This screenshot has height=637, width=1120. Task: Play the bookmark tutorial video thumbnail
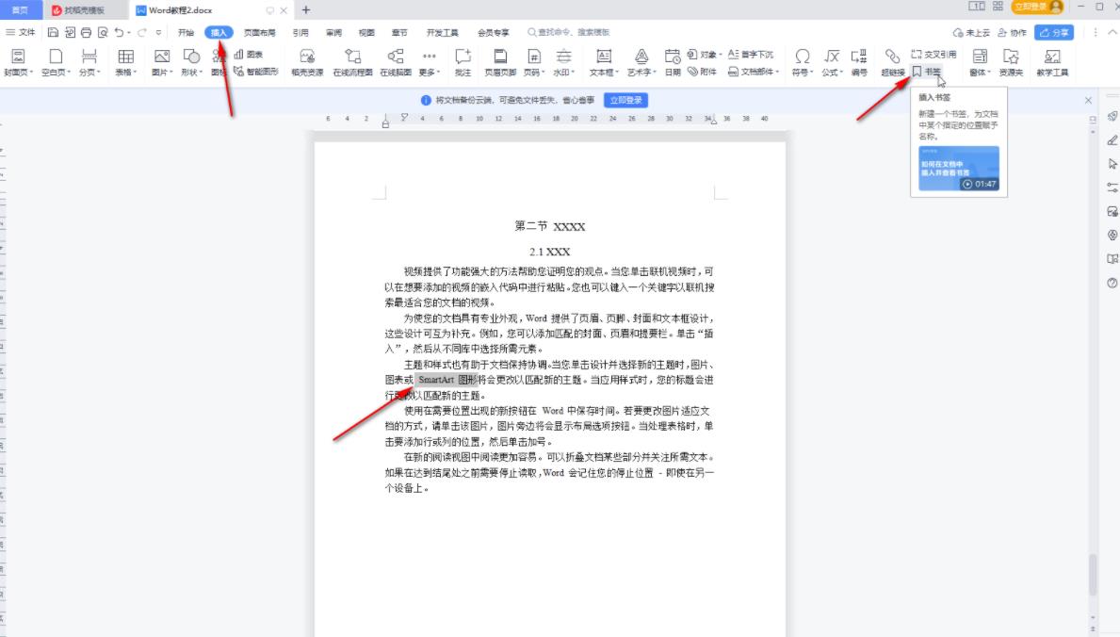[x=960, y=169]
